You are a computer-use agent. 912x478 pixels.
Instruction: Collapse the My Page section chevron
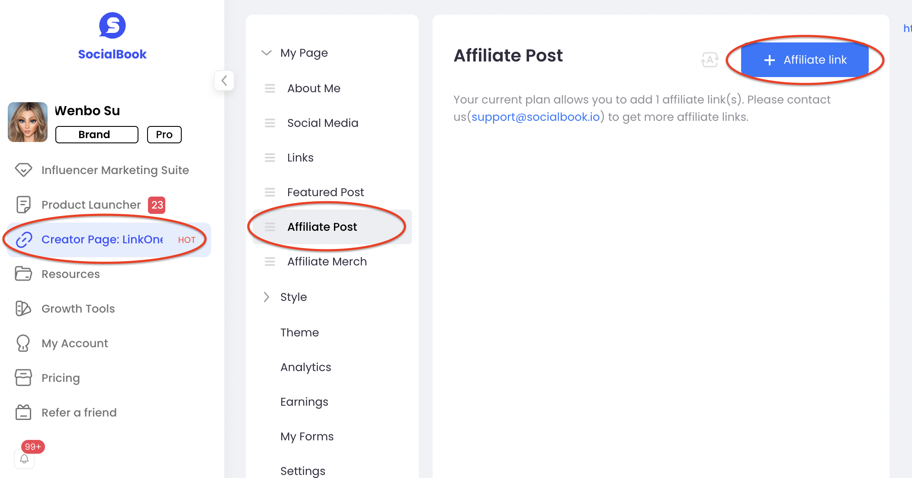tap(267, 53)
